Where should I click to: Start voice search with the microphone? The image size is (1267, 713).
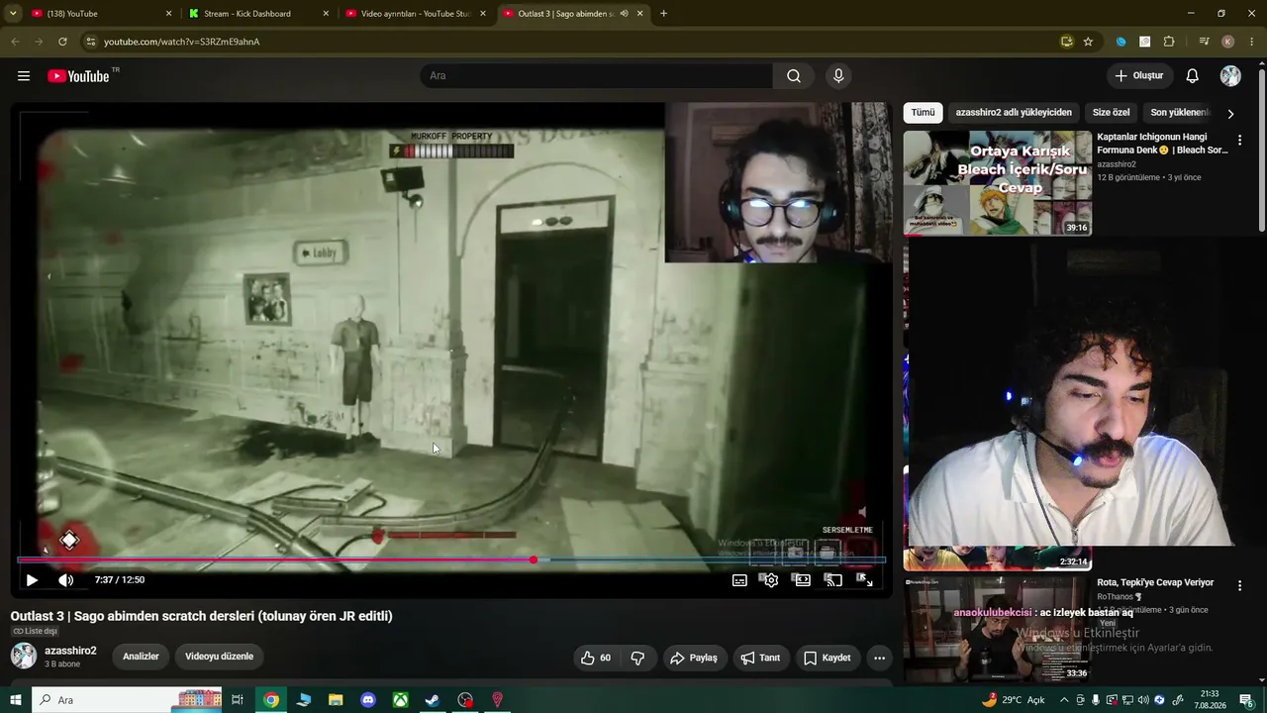[x=838, y=76]
